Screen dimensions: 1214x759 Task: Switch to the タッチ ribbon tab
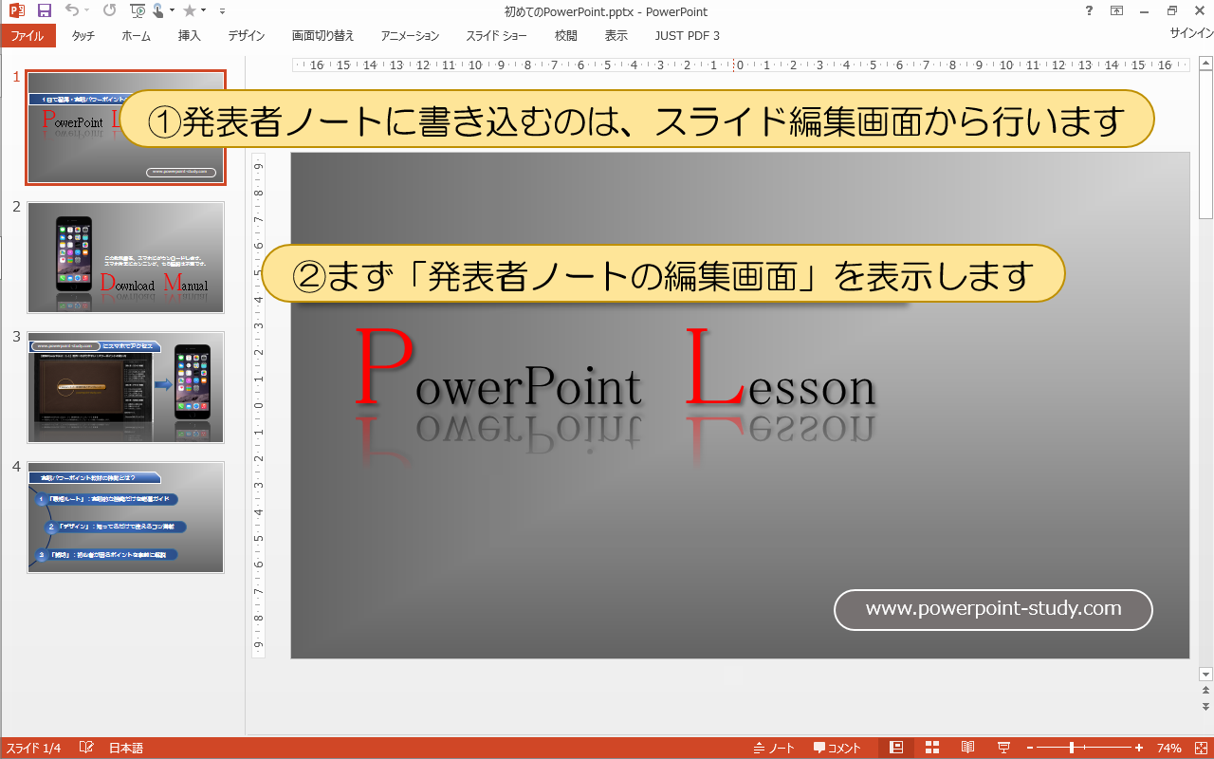(83, 36)
